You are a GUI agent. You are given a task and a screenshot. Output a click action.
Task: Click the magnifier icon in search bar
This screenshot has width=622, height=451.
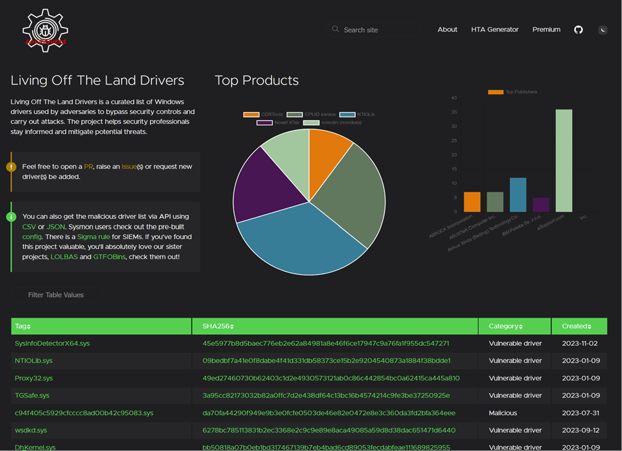point(335,29)
